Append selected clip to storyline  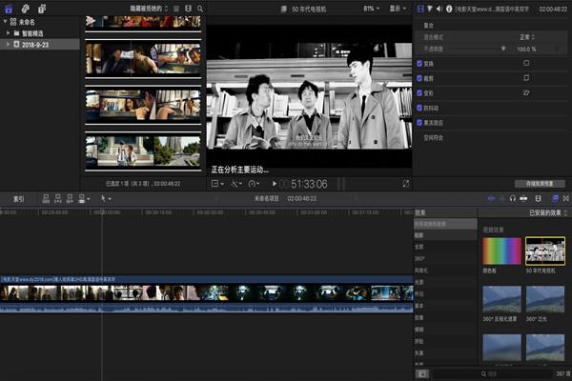pyautogui.click(x=70, y=198)
